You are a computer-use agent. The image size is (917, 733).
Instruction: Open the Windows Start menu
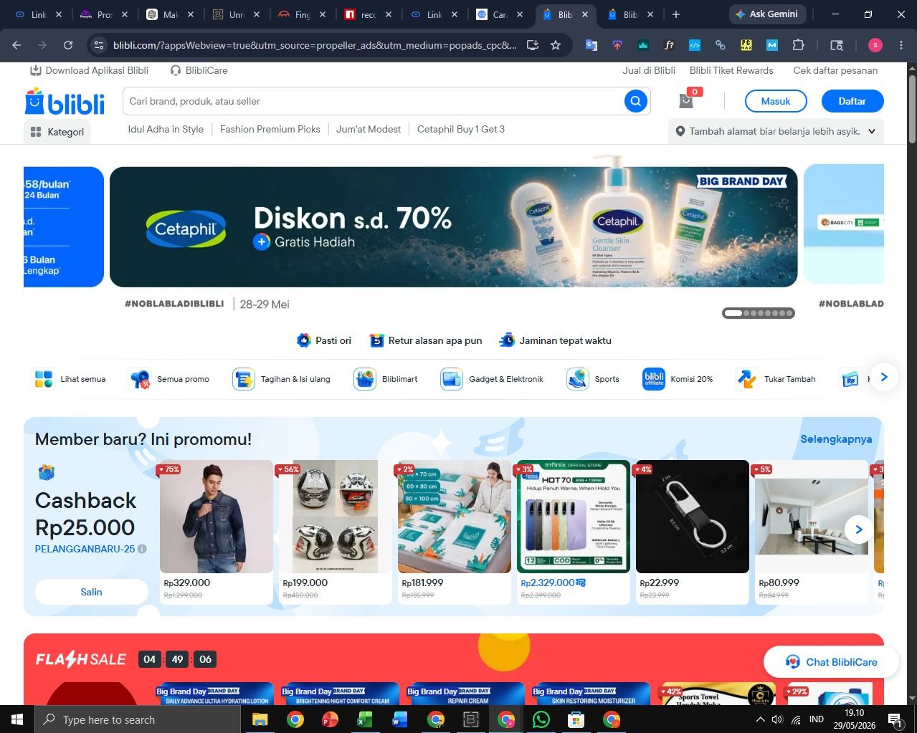pyautogui.click(x=16, y=719)
